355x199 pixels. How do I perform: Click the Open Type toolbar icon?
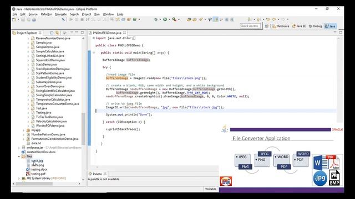(189, 20)
